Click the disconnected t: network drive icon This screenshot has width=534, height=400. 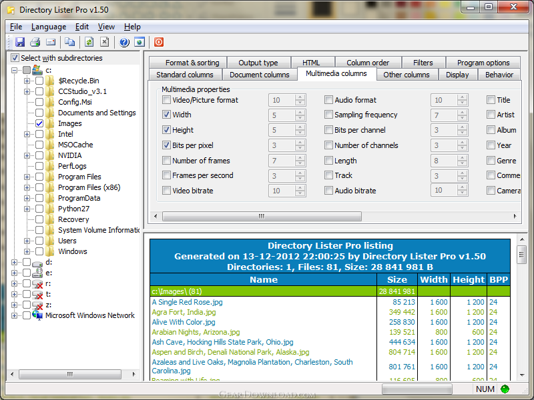tap(37, 294)
